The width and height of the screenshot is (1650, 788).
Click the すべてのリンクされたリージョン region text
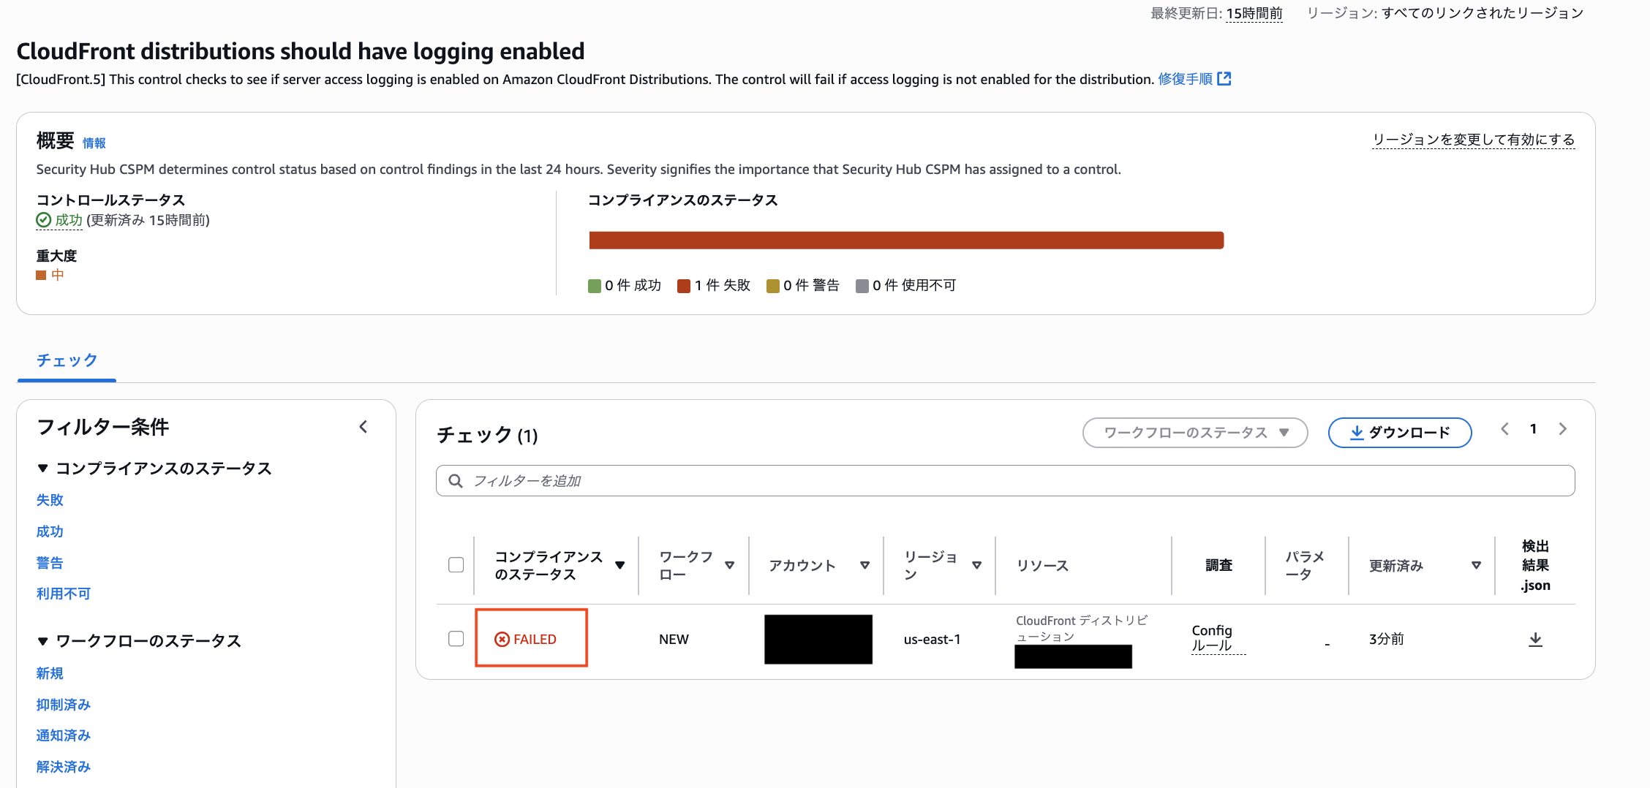click(x=1483, y=13)
